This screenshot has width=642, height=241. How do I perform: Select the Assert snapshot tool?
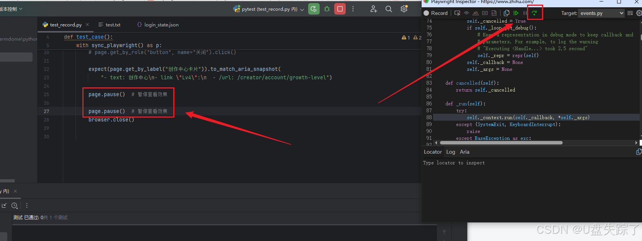click(494, 13)
